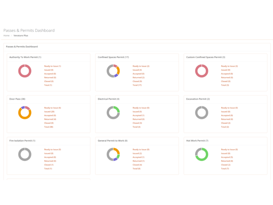273x205 pixels.
Task: Click the Authority To Work Permit donut chart
Action: coord(25,71)
